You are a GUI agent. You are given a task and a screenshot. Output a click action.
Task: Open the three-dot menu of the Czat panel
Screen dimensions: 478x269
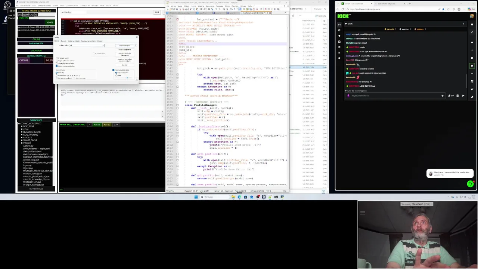click(464, 24)
